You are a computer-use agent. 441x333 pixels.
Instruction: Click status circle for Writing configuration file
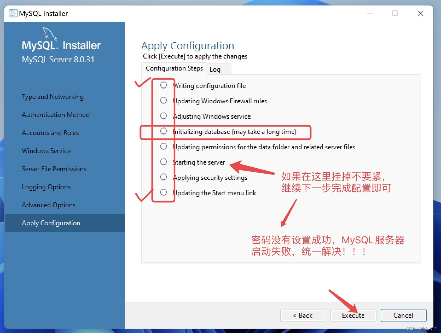[x=164, y=85]
